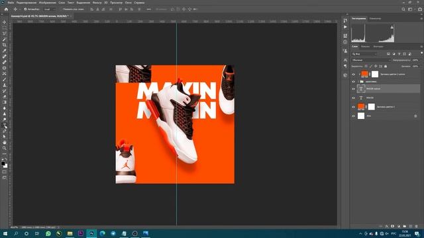Screen dimensions: 424x238
Task: Click the delete layer trash icon
Action: click(417, 226)
